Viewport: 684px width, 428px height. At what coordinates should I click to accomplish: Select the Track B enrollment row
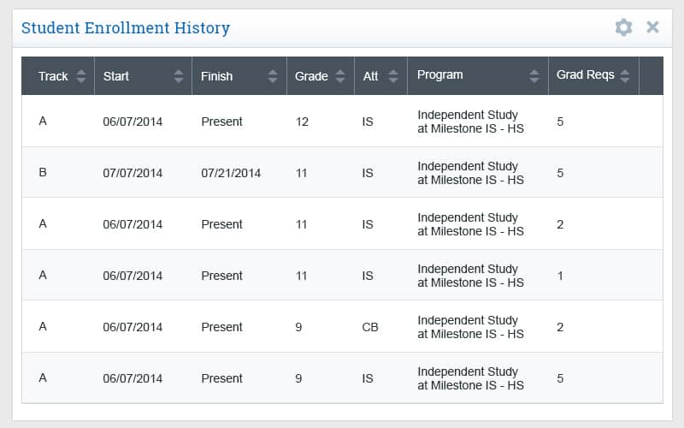pos(342,173)
